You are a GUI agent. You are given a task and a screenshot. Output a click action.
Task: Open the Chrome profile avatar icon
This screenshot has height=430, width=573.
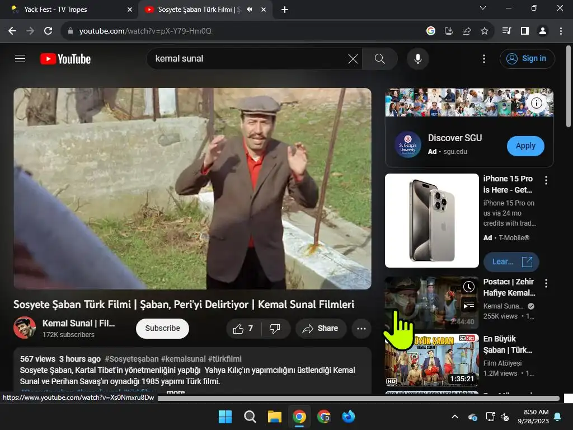543,31
